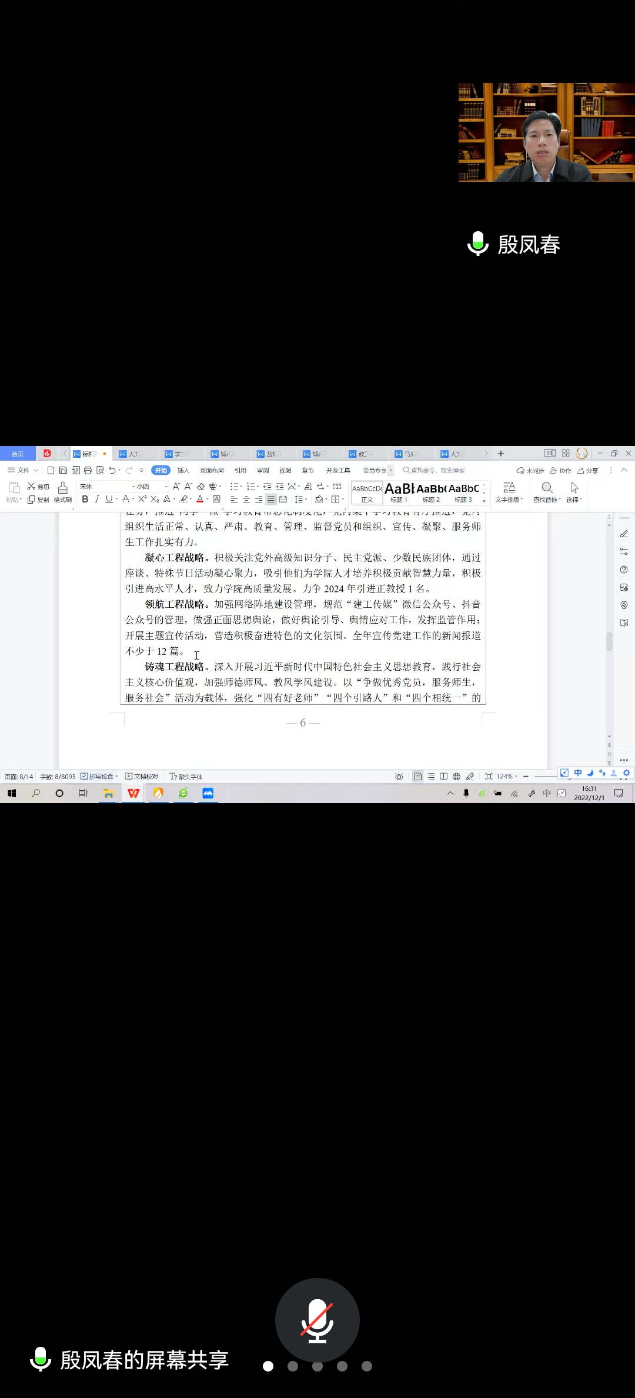Open the Page Layout ribbon tab
The width and height of the screenshot is (635, 1398).
pos(212,470)
